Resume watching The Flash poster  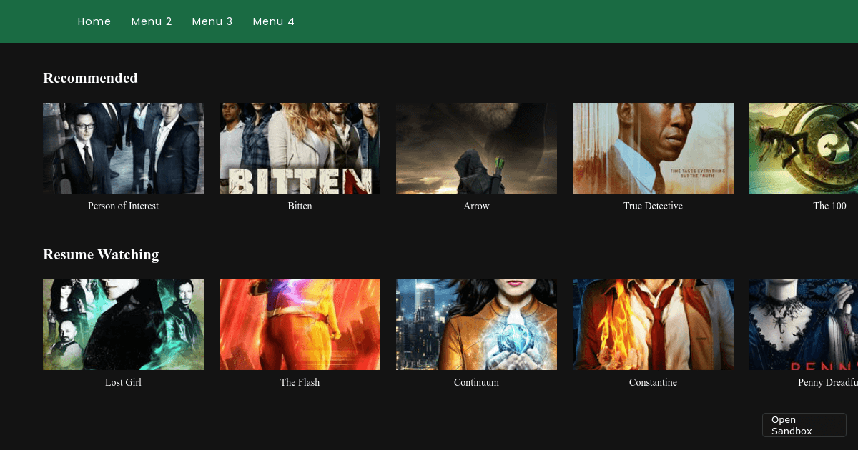pos(300,324)
